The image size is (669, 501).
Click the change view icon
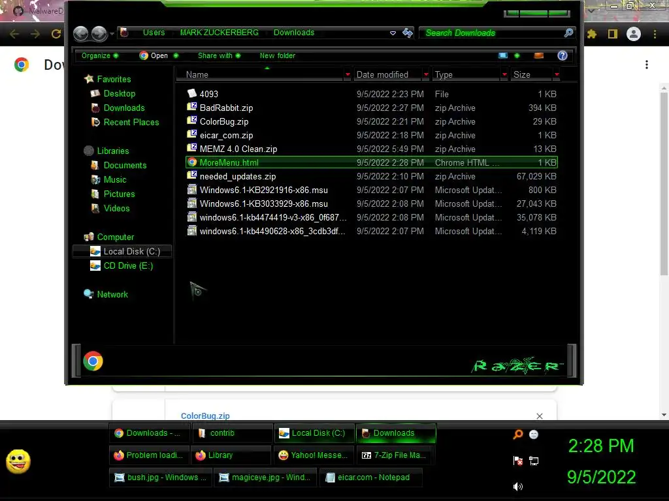point(503,56)
